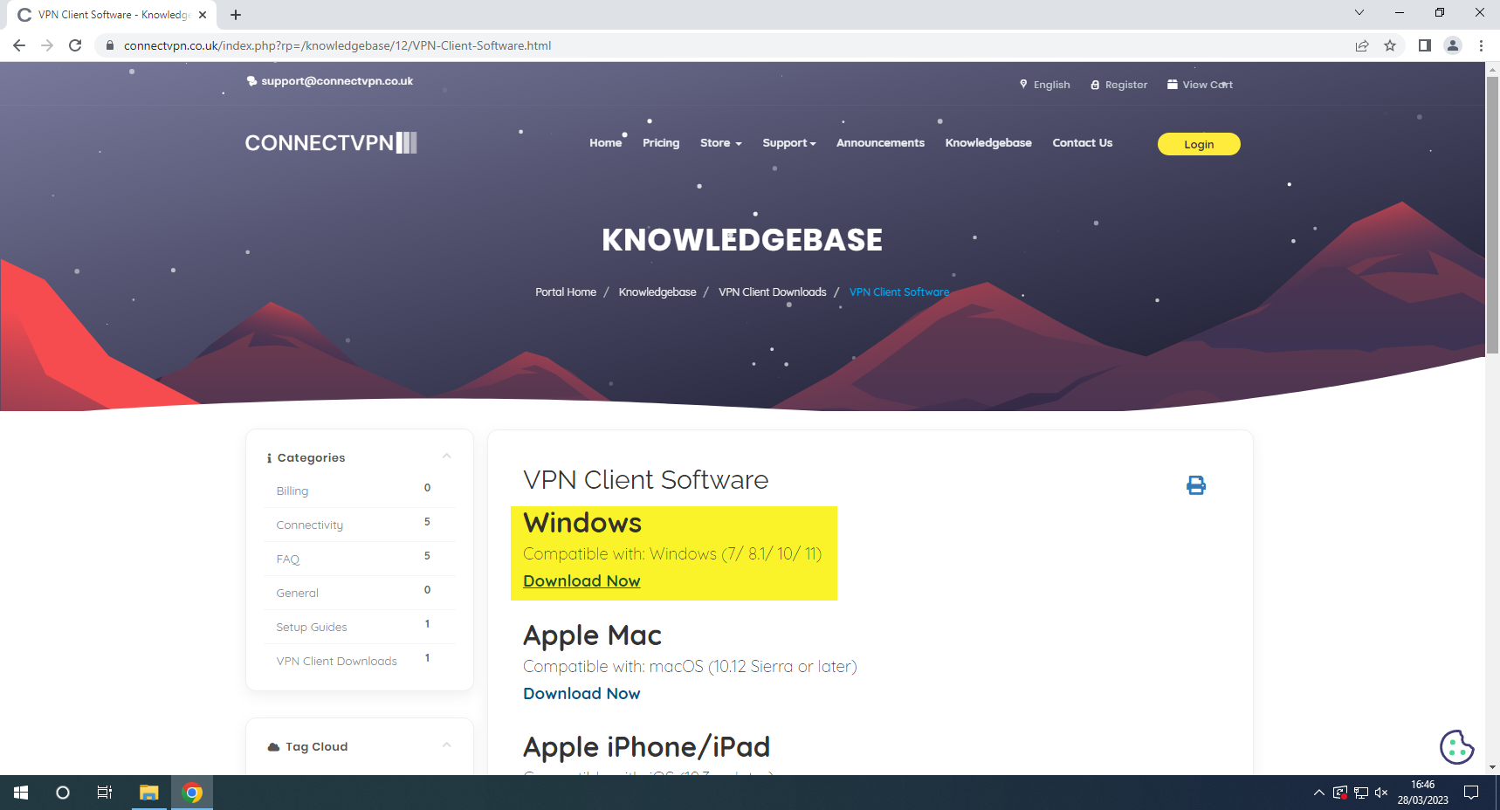This screenshot has width=1500, height=810.
Task: Open the Pricing menu item
Action: (x=661, y=143)
